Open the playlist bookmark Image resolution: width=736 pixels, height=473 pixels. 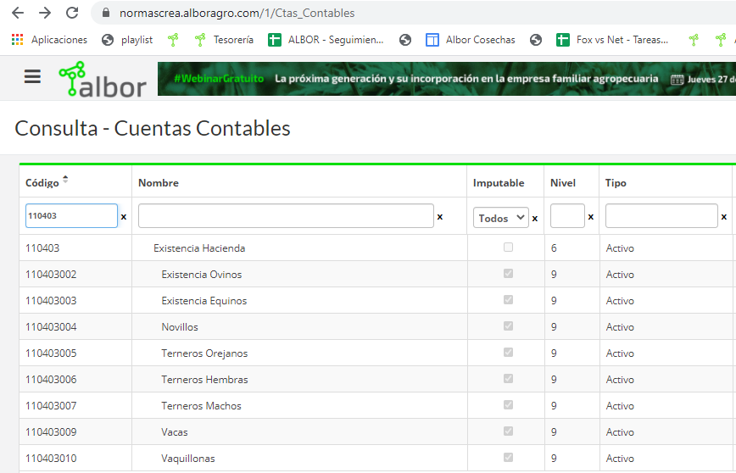[x=127, y=40]
